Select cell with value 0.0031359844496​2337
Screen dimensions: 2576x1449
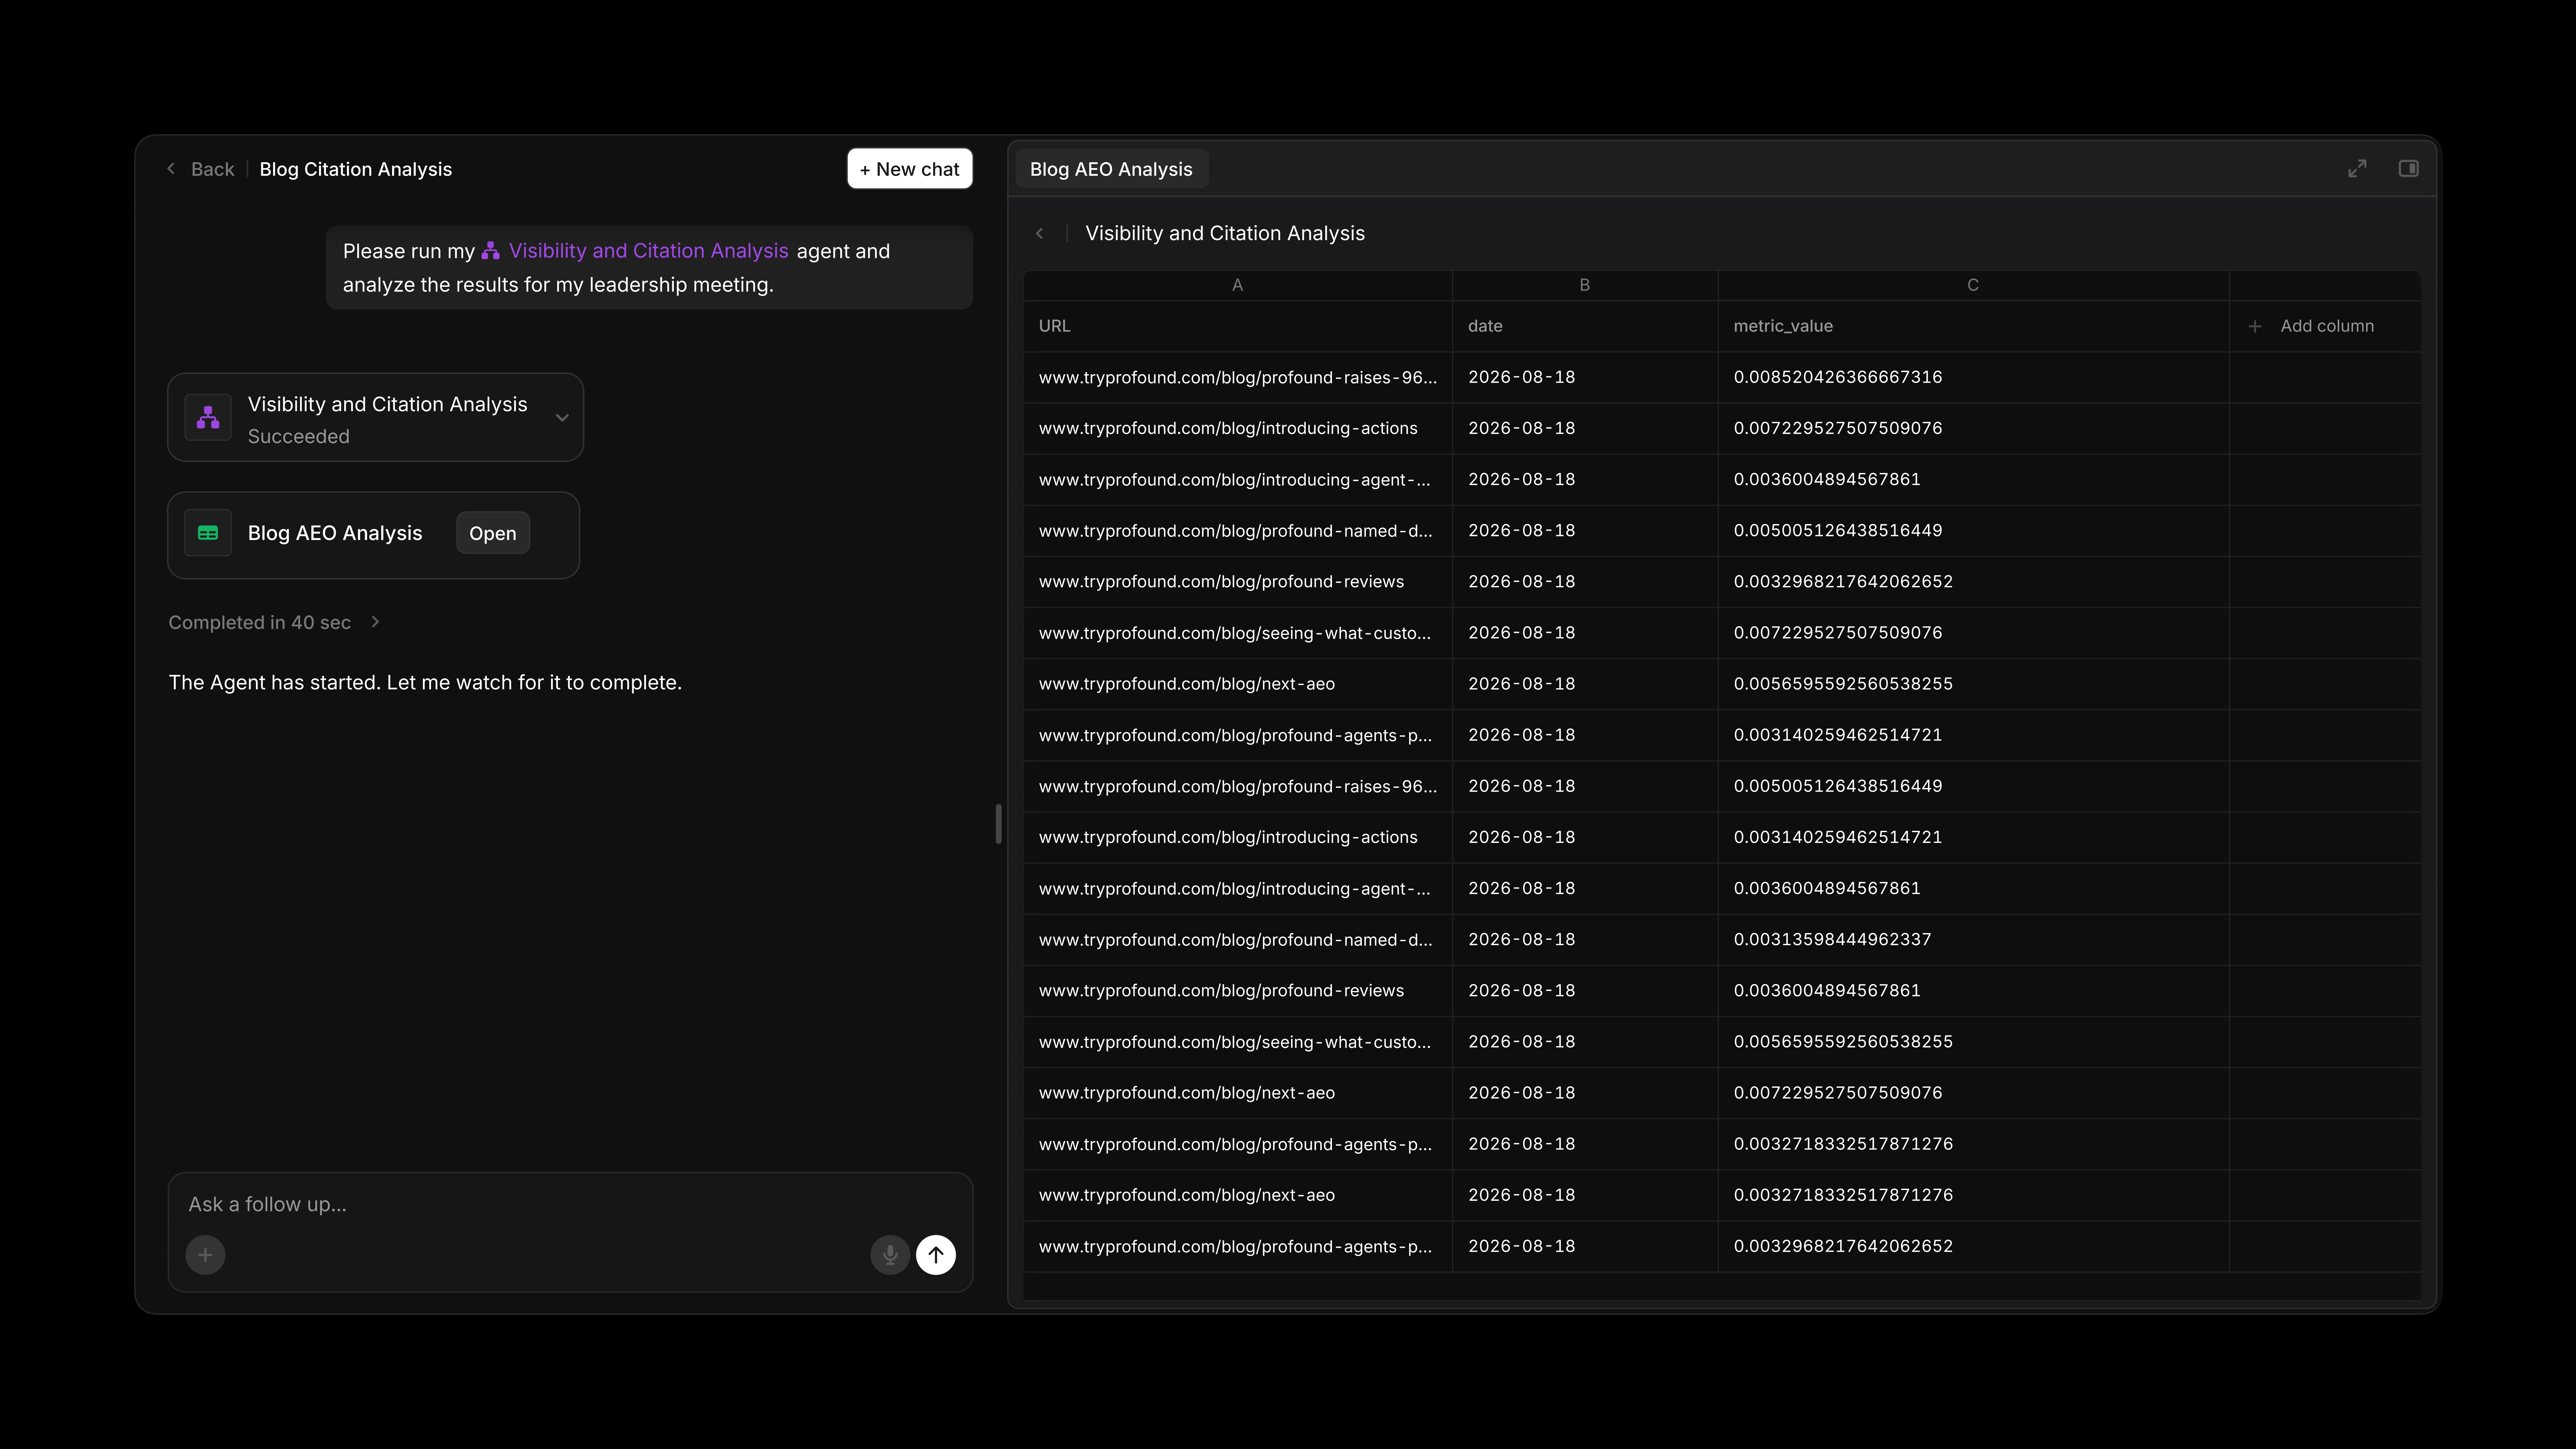tap(1973, 939)
